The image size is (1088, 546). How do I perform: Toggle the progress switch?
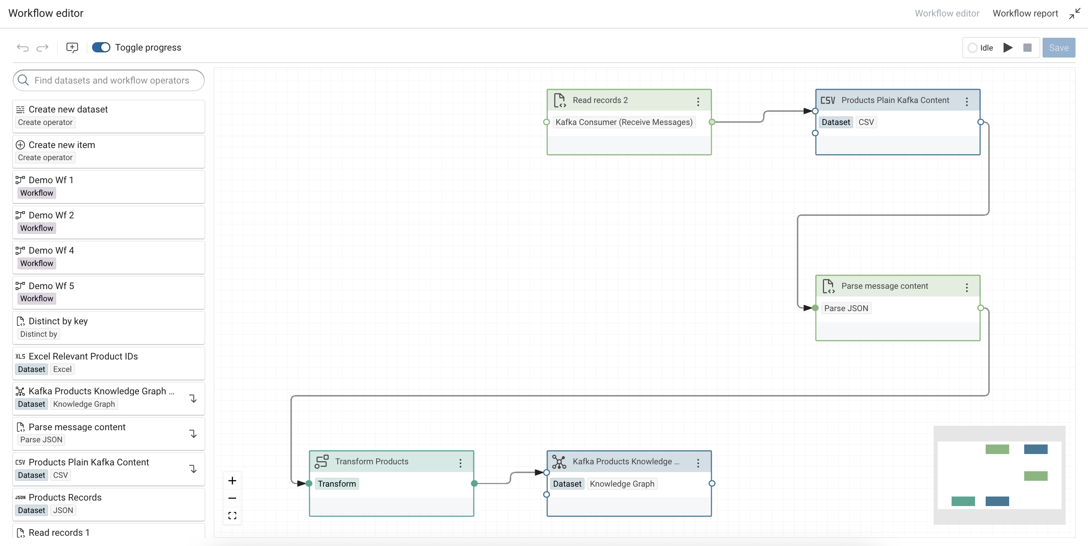pos(101,48)
